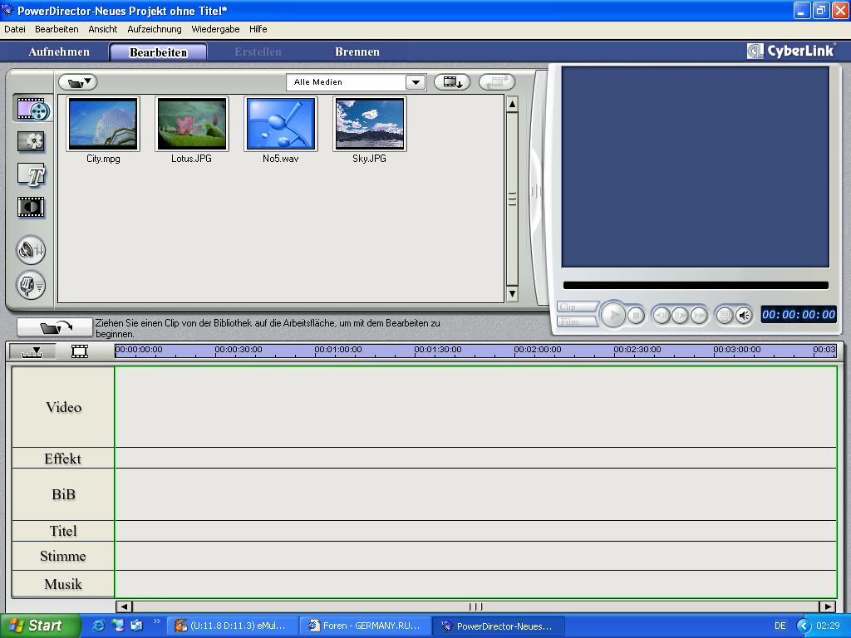Viewport: 851px width, 638px height.
Task: Switch to the Brennen tab
Action: [x=357, y=52]
